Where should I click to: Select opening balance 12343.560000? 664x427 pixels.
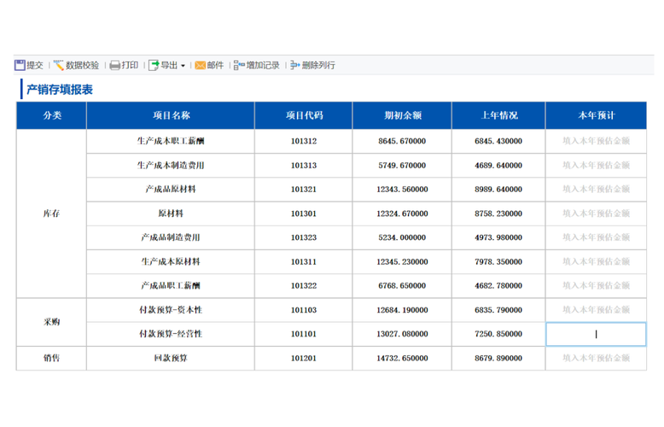402,190
